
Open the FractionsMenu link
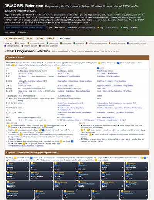(121, 81)
